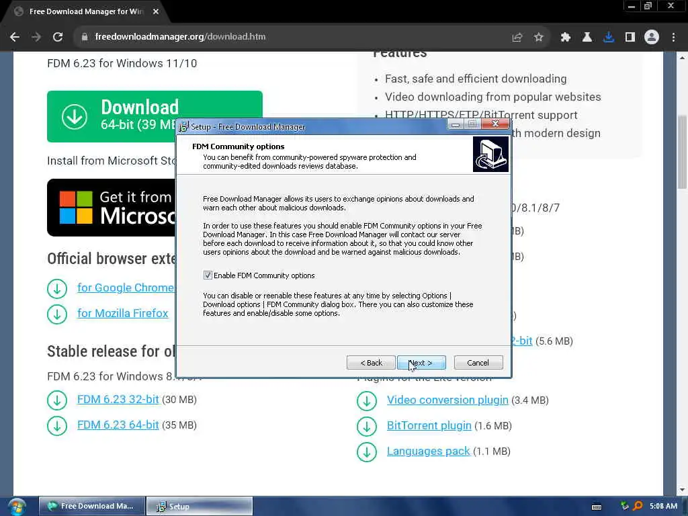Open Chrome profile avatar

(x=652, y=38)
